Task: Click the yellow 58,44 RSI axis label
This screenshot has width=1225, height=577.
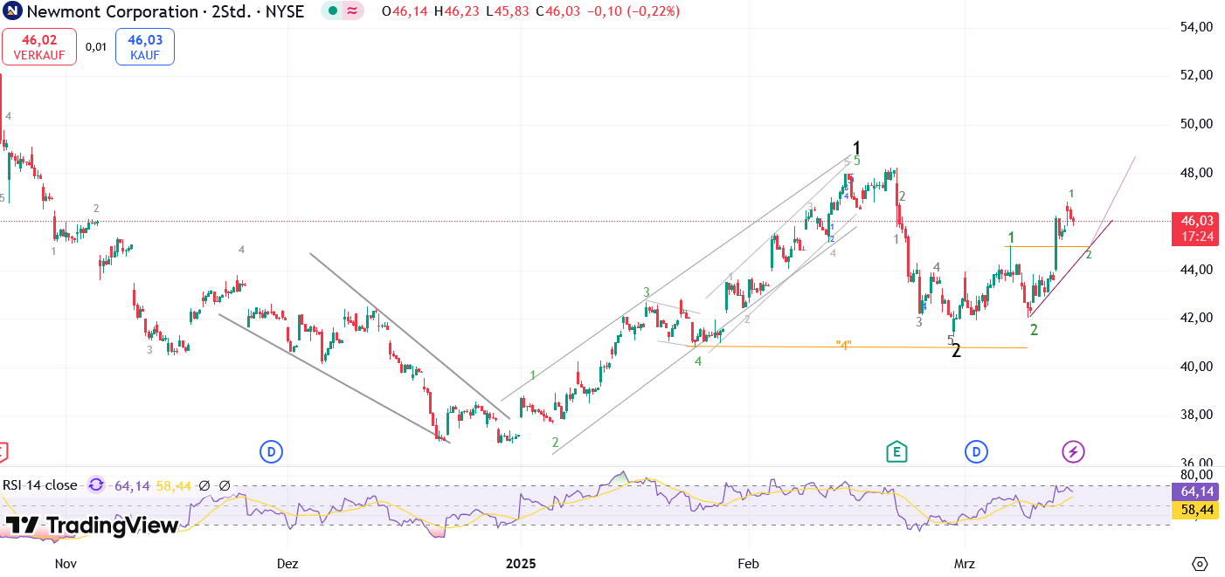Action: click(1197, 510)
